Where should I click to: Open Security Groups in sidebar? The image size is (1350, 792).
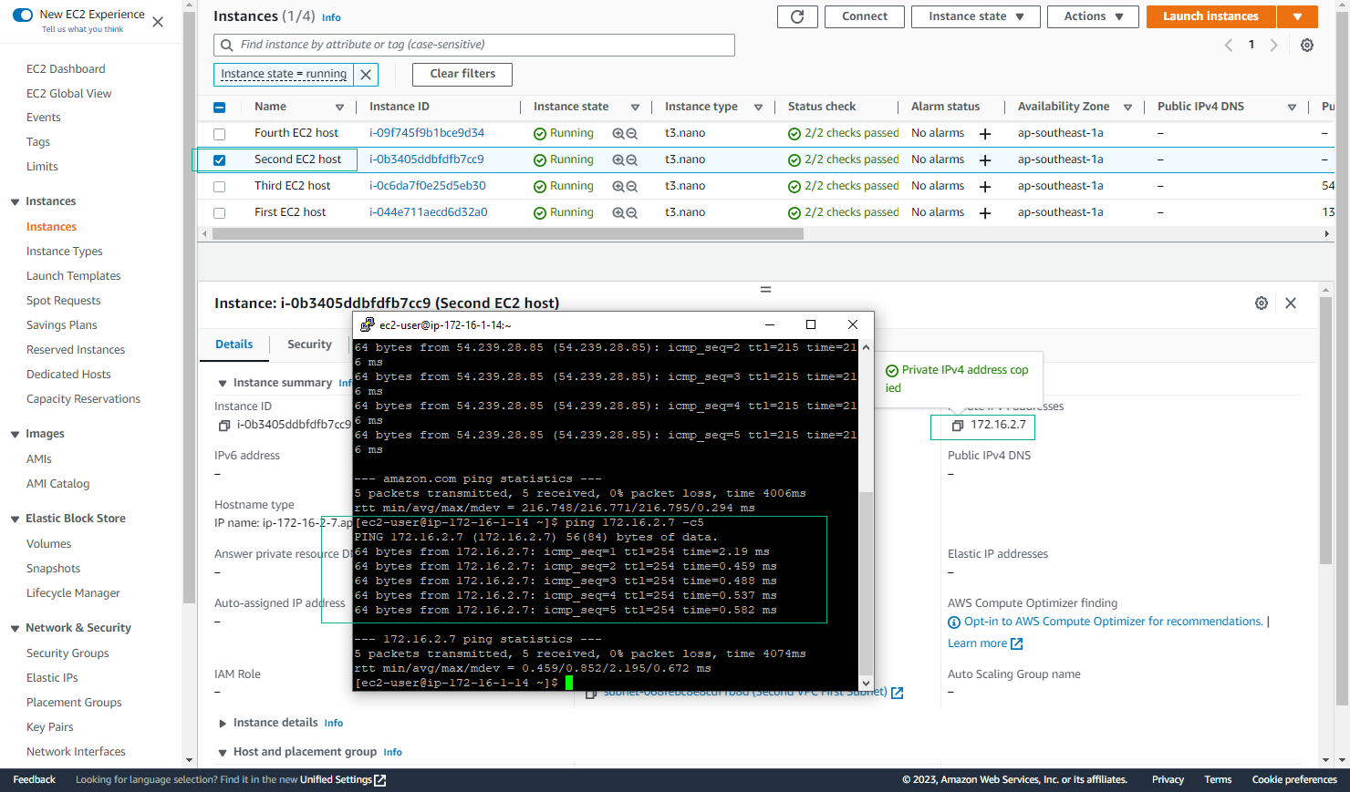tap(67, 653)
